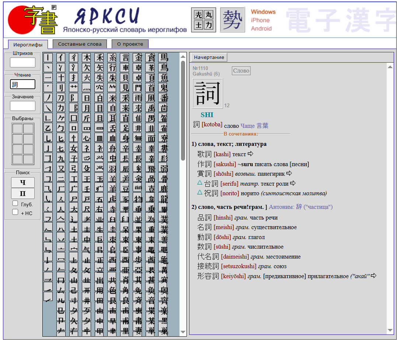Click the Ч search button
Viewport: 397px width, 340px height.
click(x=23, y=182)
